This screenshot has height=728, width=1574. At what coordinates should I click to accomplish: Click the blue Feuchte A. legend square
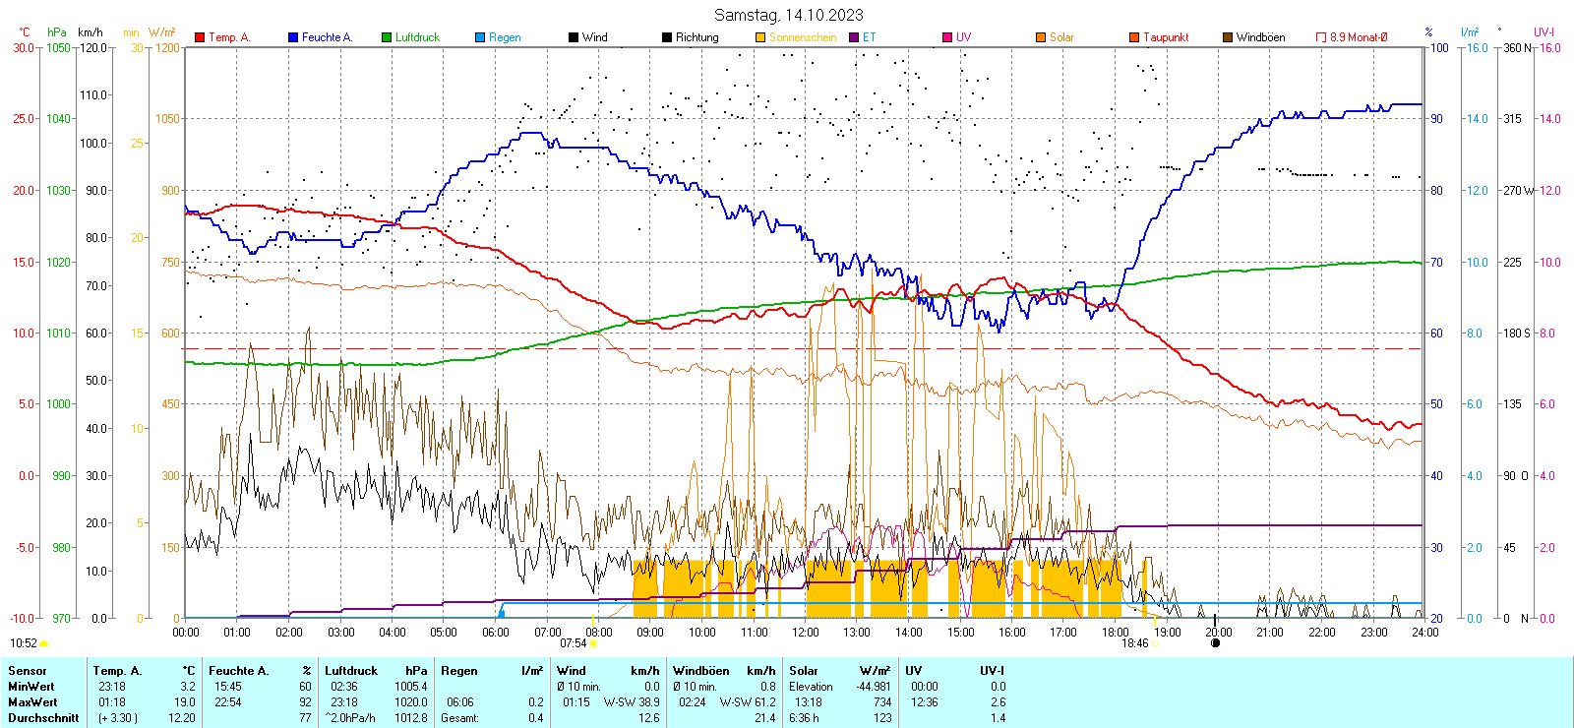pos(293,37)
